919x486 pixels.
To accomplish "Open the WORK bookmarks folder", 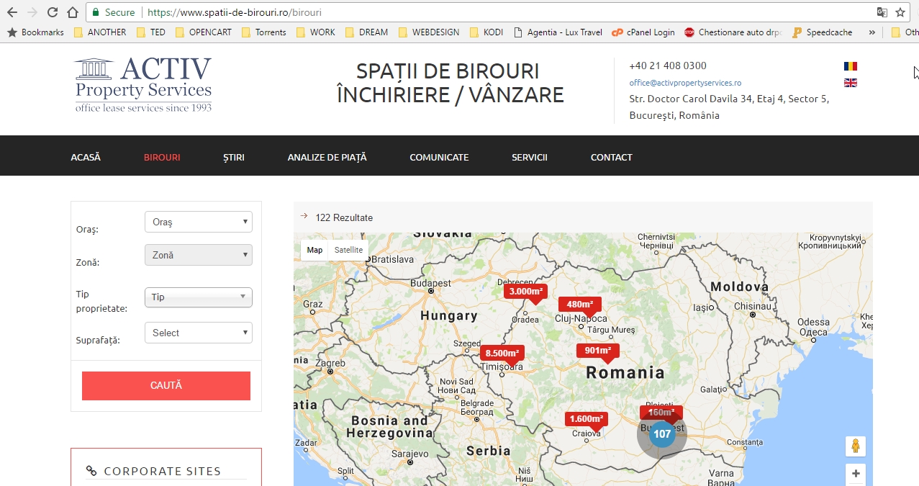I will (x=315, y=32).
